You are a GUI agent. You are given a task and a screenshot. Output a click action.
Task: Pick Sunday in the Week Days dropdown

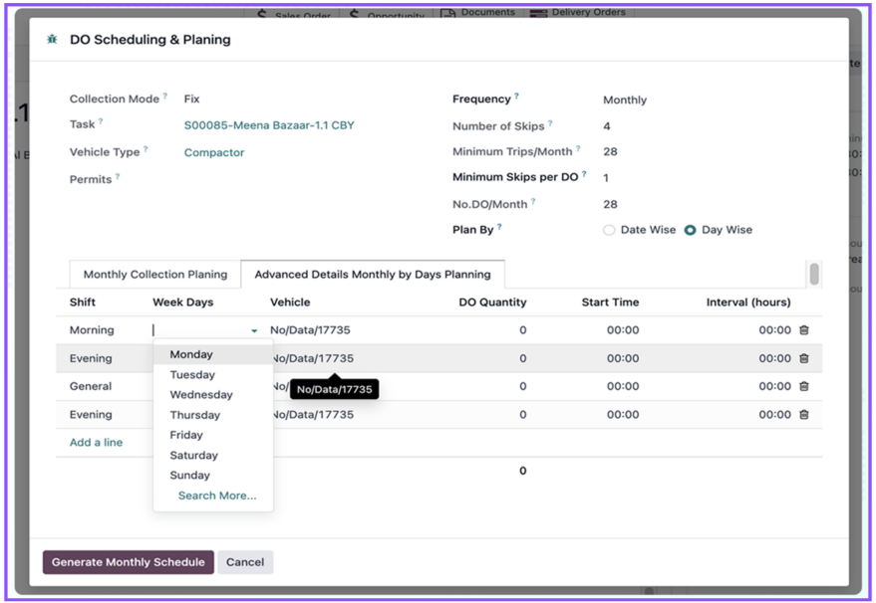[189, 476]
